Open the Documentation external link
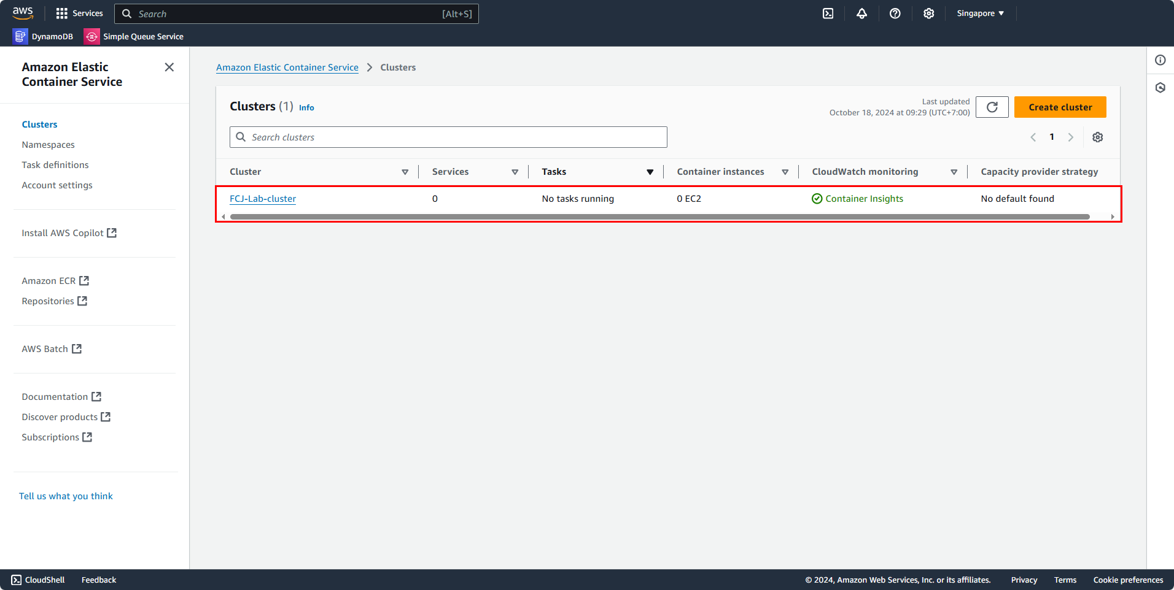Viewport: 1174px width, 590px height. (61, 397)
